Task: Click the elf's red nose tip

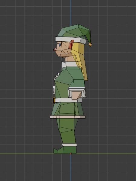Action: click(54, 50)
